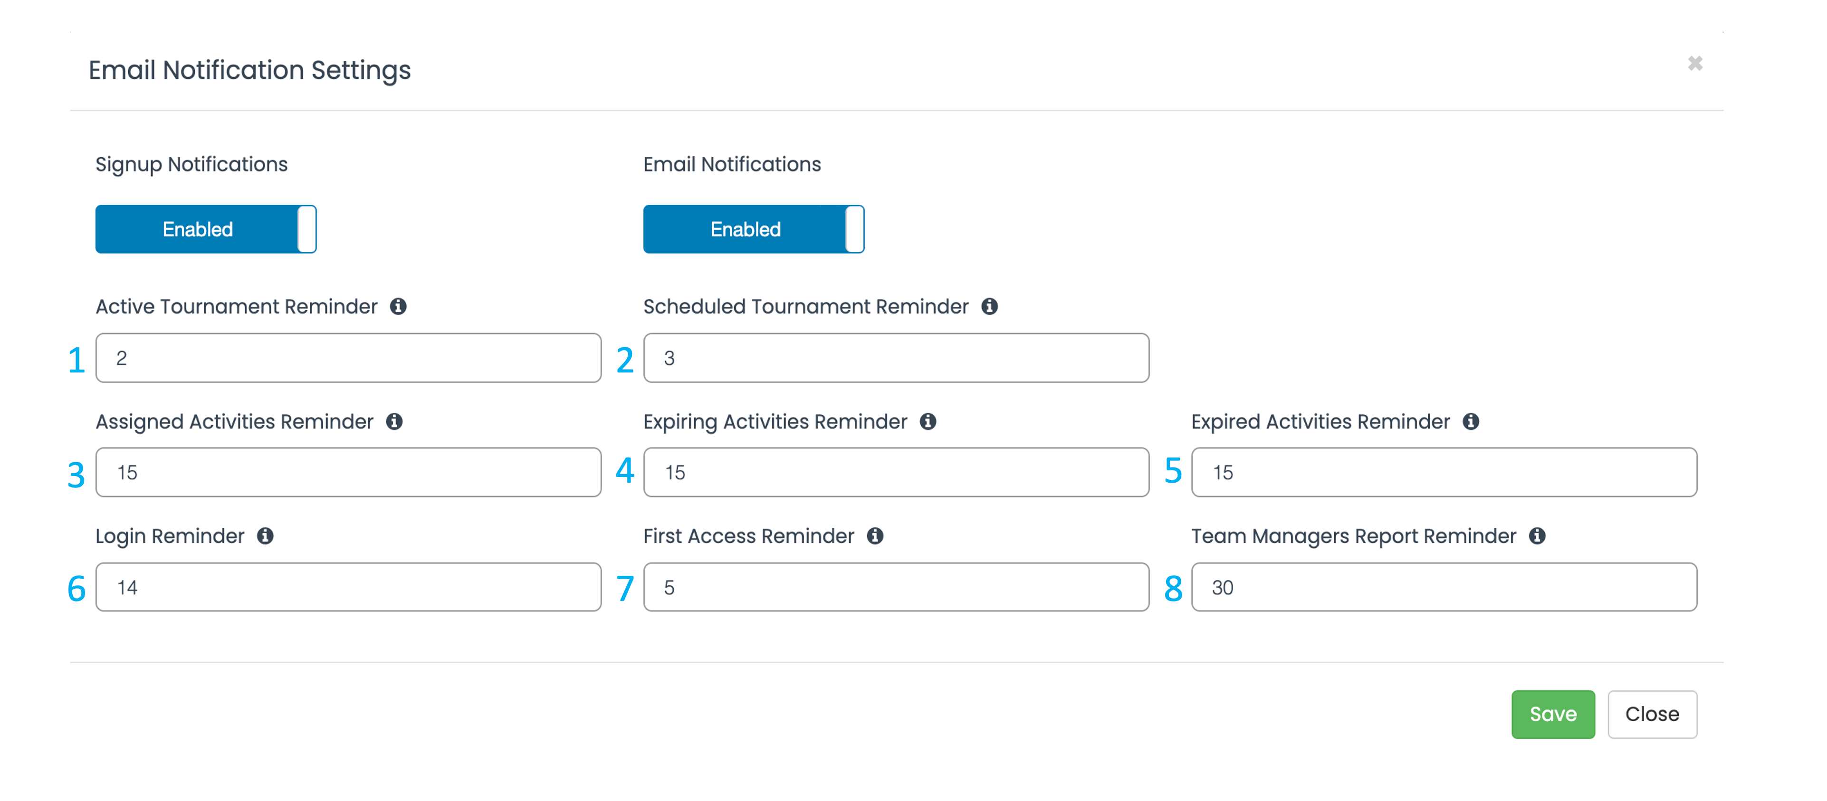Click info icon beside Expired Activities Reminder
This screenshot has width=1827, height=801.
tap(1471, 421)
